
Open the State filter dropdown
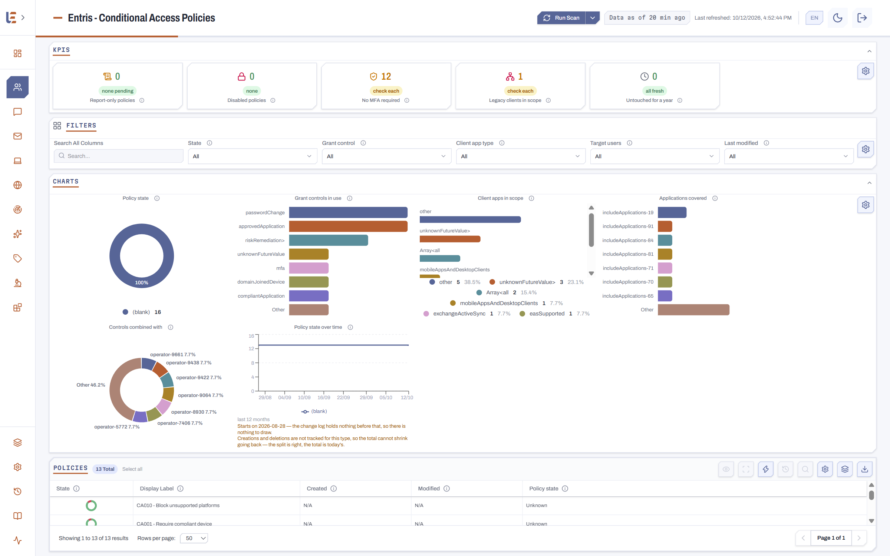pyautogui.click(x=253, y=156)
